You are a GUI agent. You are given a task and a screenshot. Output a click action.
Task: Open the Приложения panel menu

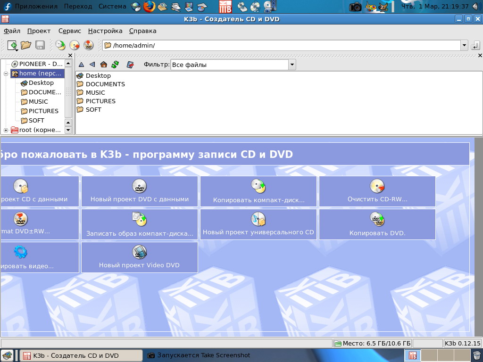coord(36,6)
